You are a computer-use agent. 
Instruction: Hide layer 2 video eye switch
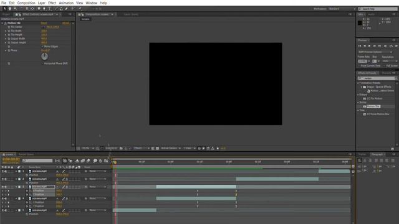pyautogui.click(x=2, y=179)
